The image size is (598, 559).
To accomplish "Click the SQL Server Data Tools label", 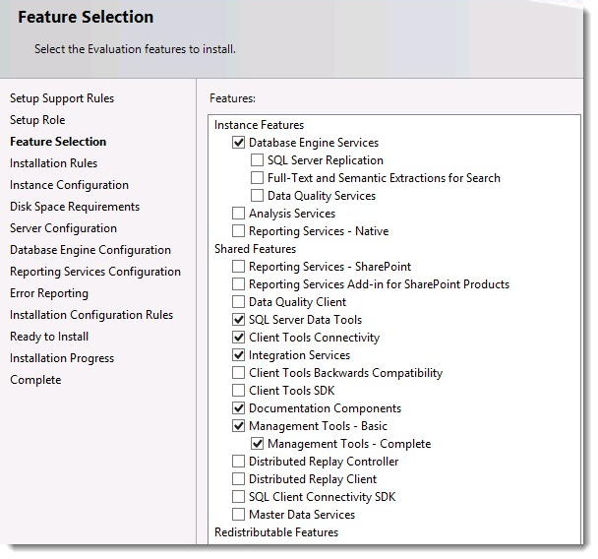I will 305,320.
